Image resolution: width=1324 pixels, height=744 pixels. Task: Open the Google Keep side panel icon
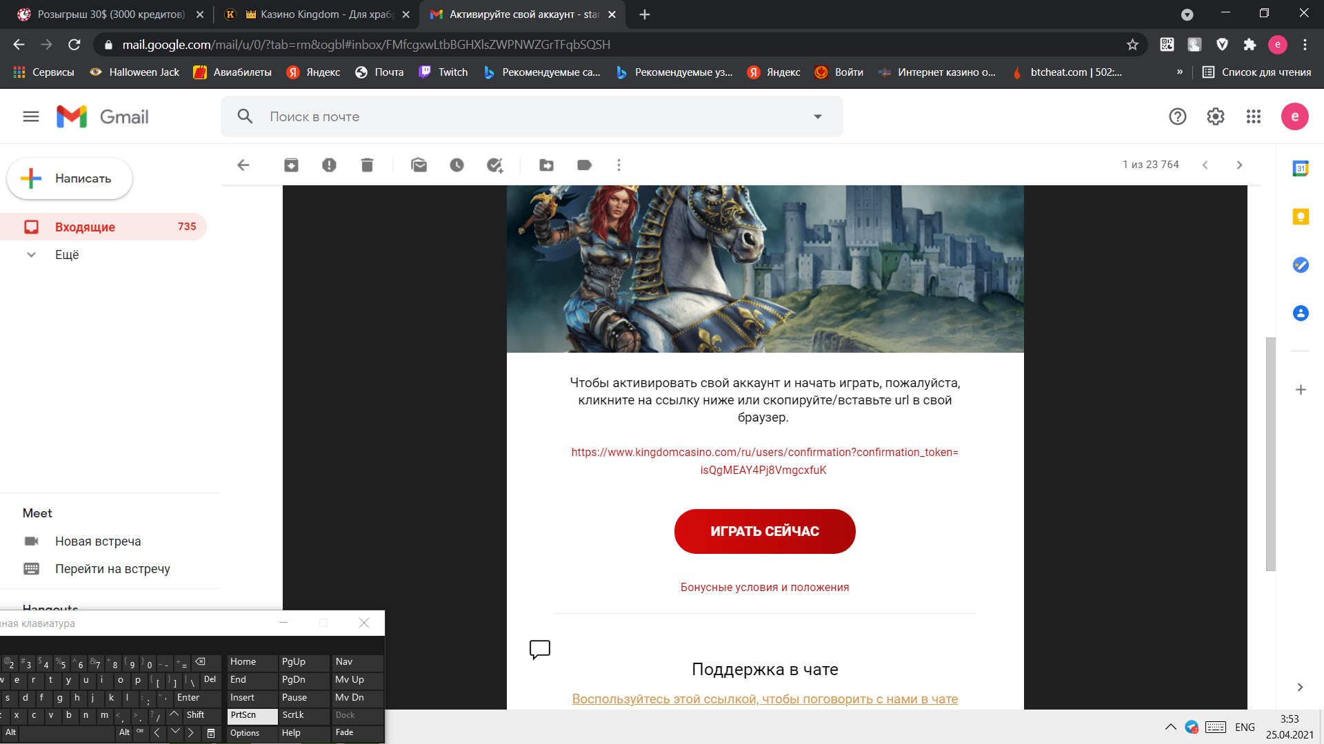1301,217
